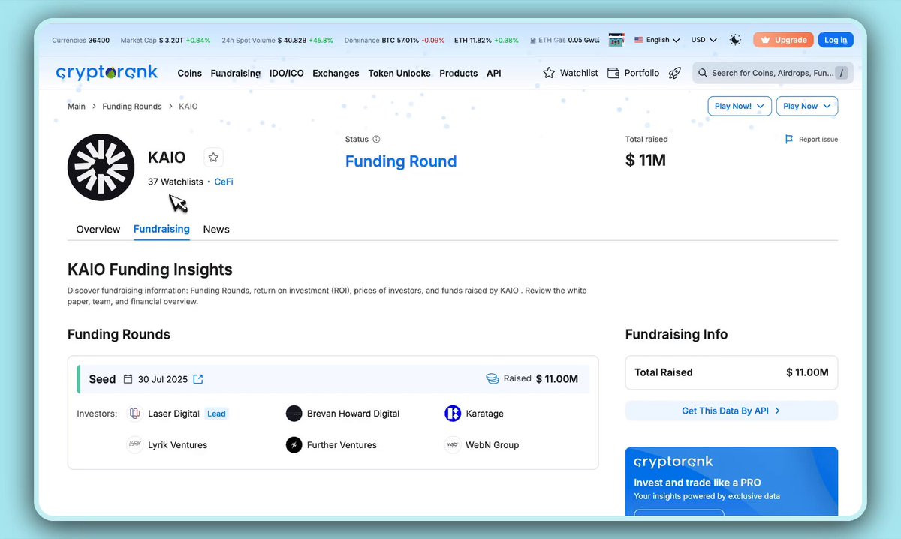
Task: Click the CryptoRank logo
Action: click(x=107, y=72)
